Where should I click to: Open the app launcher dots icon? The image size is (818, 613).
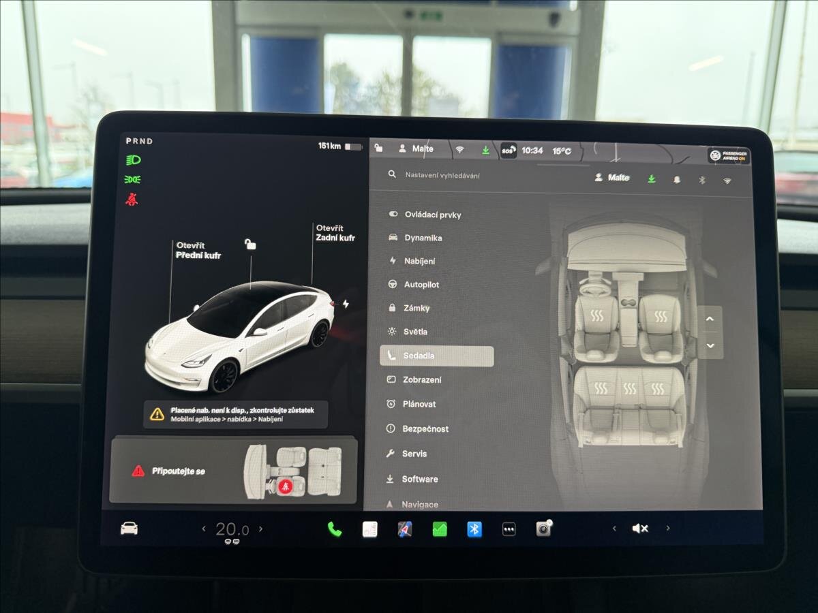pyautogui.click(x=508, y=528)
